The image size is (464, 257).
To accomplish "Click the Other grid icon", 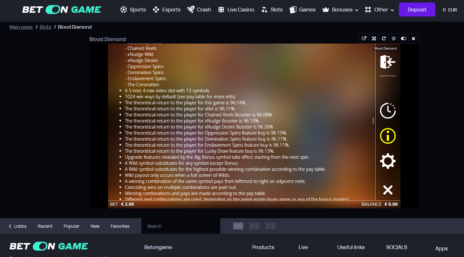I will [x=368, y=10].
